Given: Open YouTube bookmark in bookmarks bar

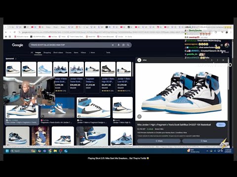Looking at the screenshot, I should coord(53,36).
